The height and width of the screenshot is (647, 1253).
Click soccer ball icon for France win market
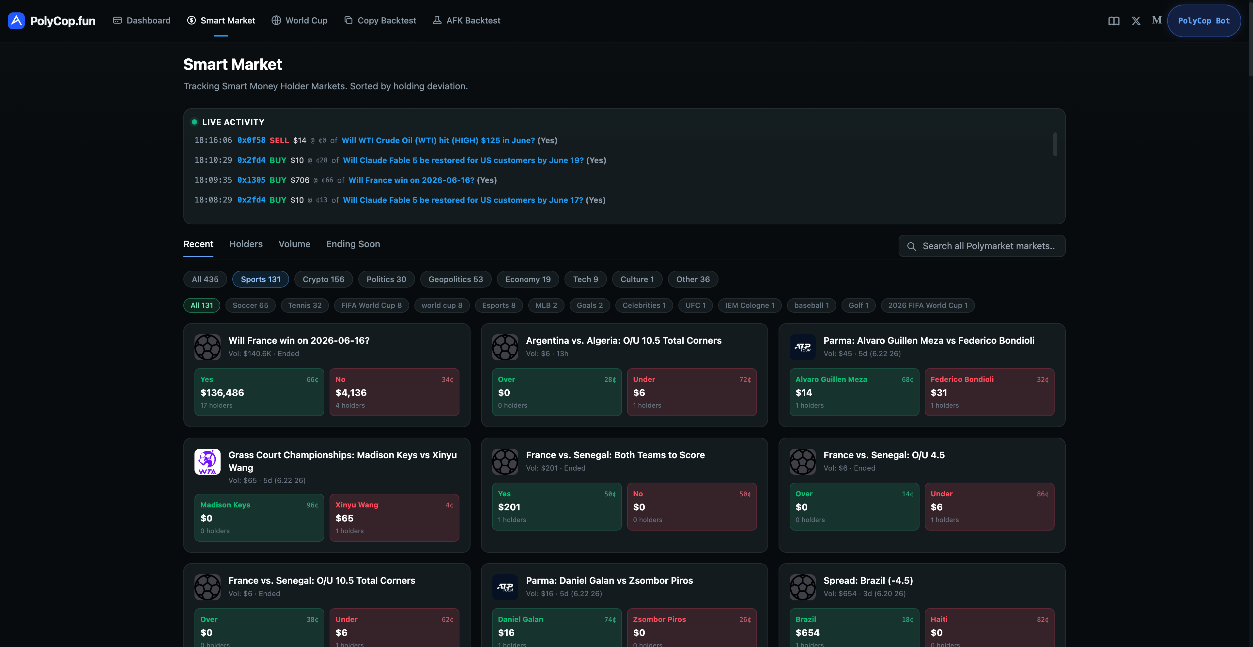pyautogui.click(x=208, y=347)
